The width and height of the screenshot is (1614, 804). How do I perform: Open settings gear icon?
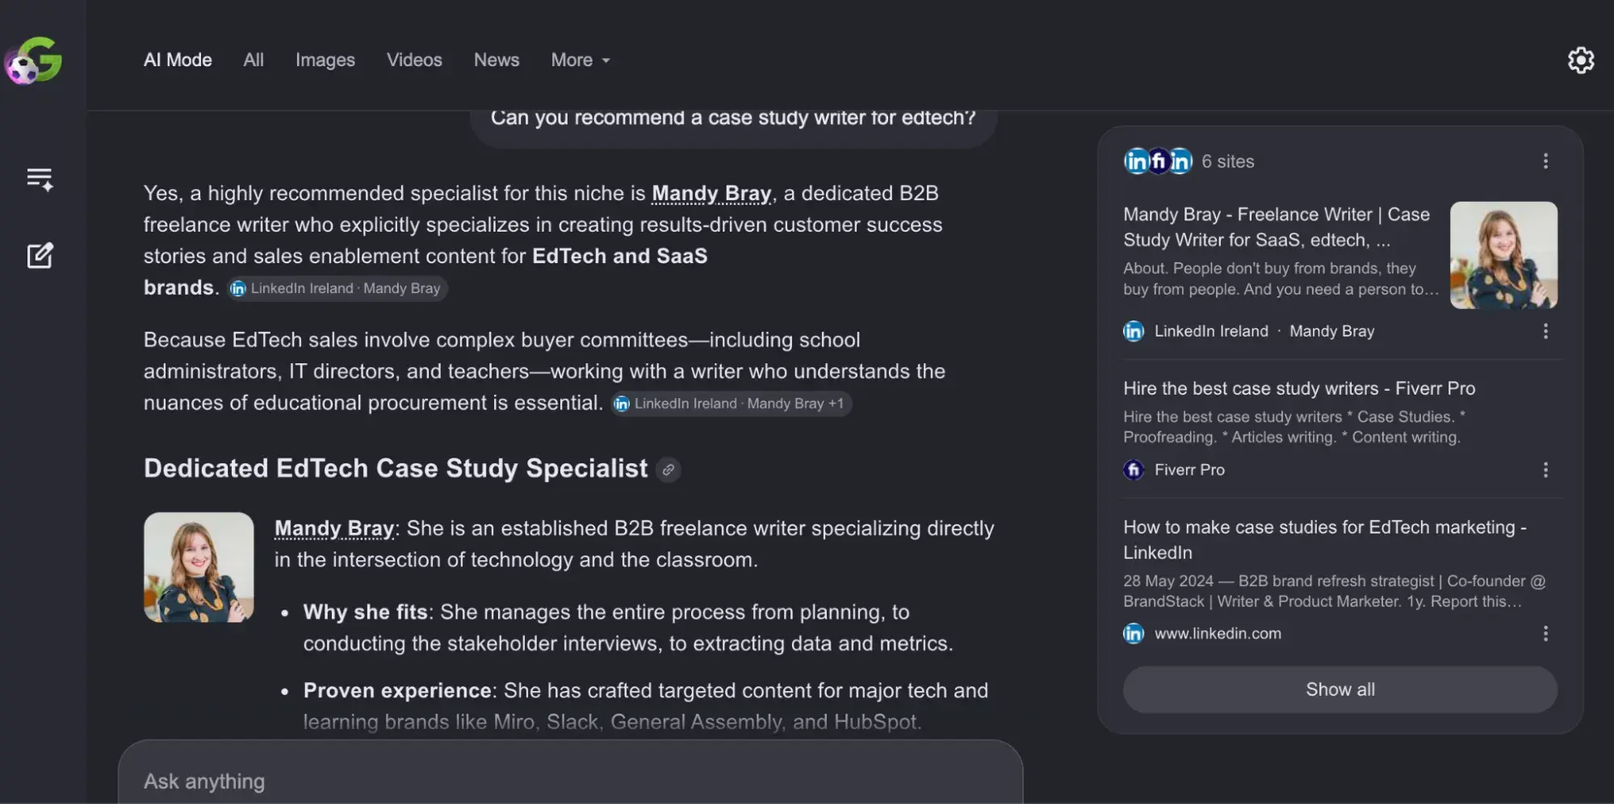point(1580,60)
